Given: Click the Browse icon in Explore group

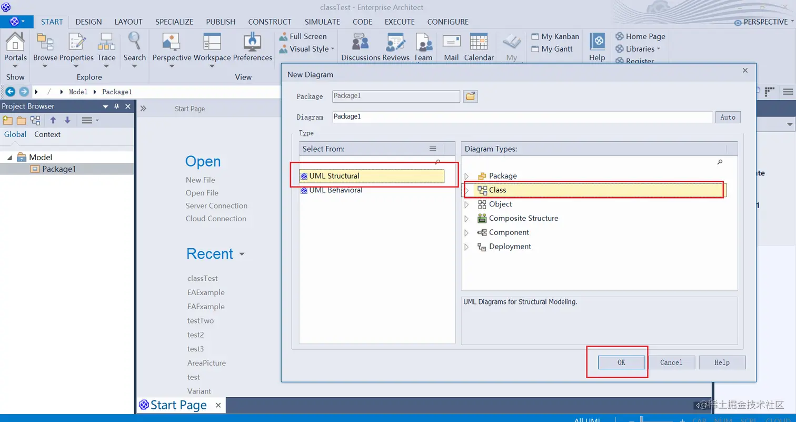Looking at the screenshot, I should [x=45, y=42].
